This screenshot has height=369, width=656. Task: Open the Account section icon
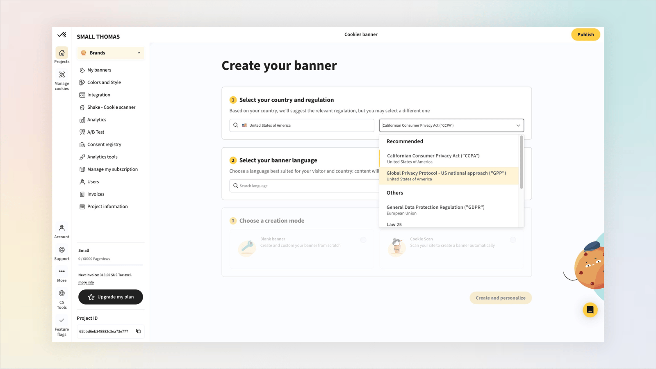click(62, 228)
